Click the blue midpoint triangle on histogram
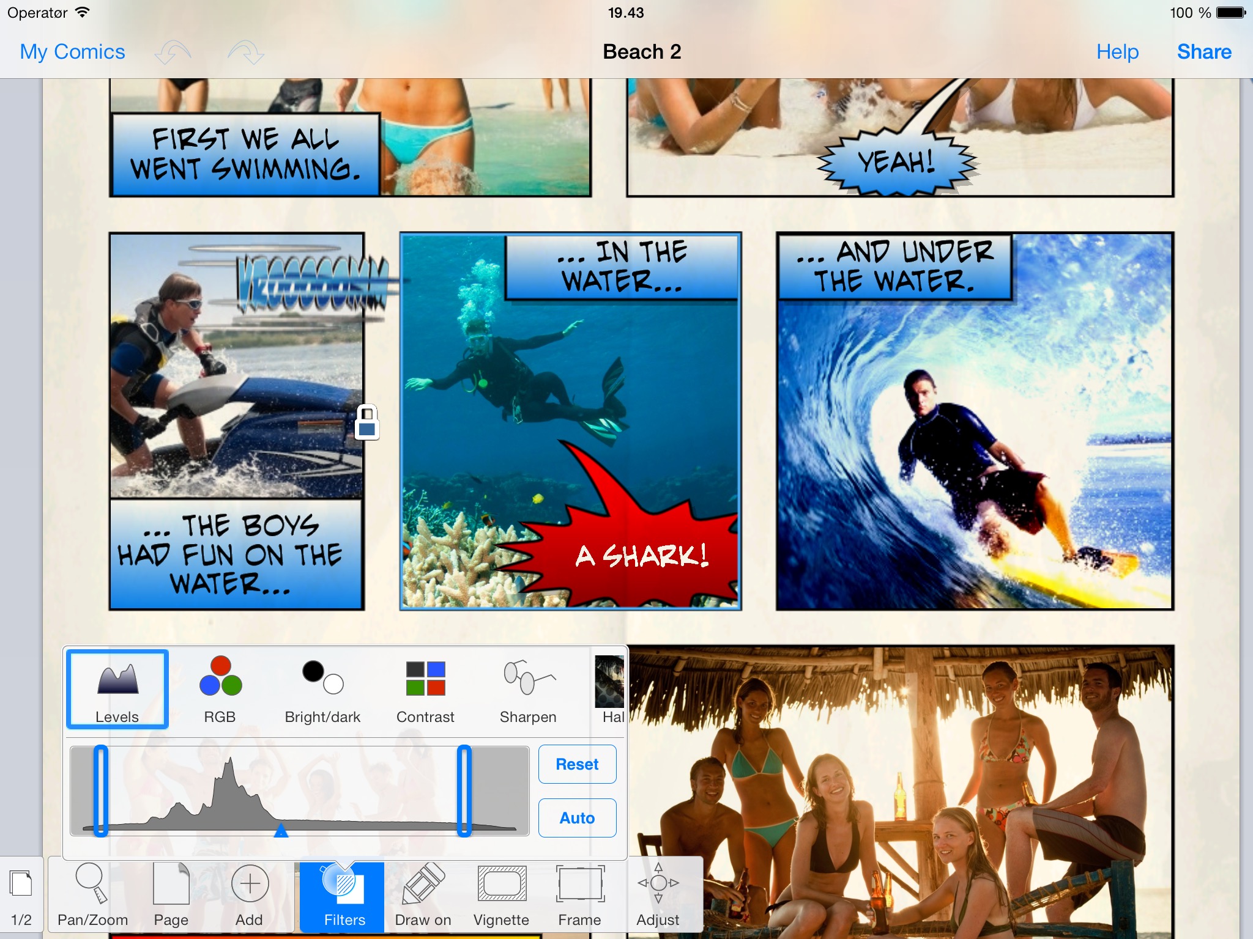 281,830
